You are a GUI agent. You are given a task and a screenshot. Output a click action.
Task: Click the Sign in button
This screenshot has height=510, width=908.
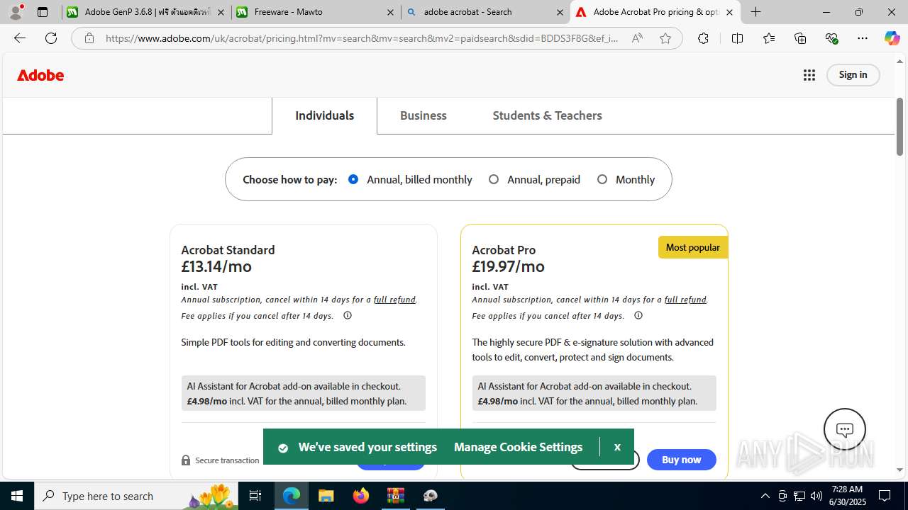[853, 75]
